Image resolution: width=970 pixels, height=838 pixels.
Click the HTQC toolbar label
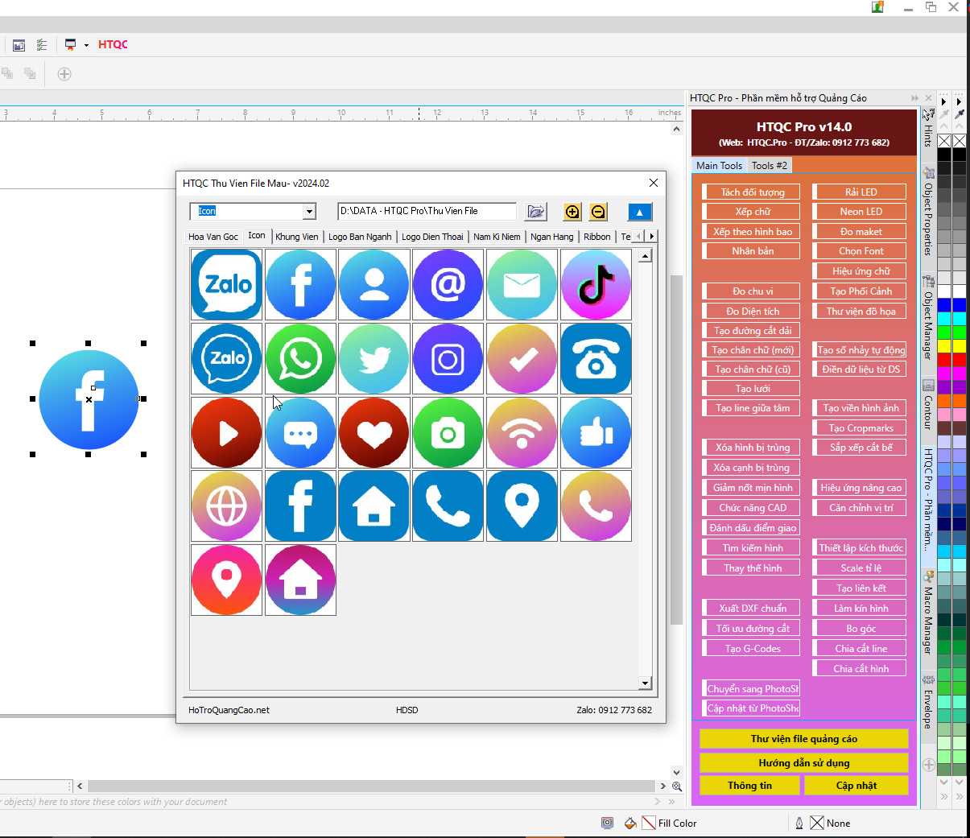(113, 44)
